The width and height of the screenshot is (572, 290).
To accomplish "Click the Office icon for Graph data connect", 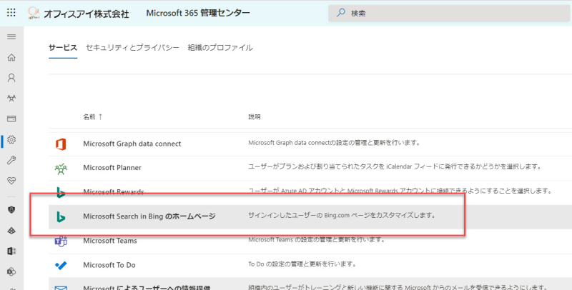I will (x=61, y=144).
